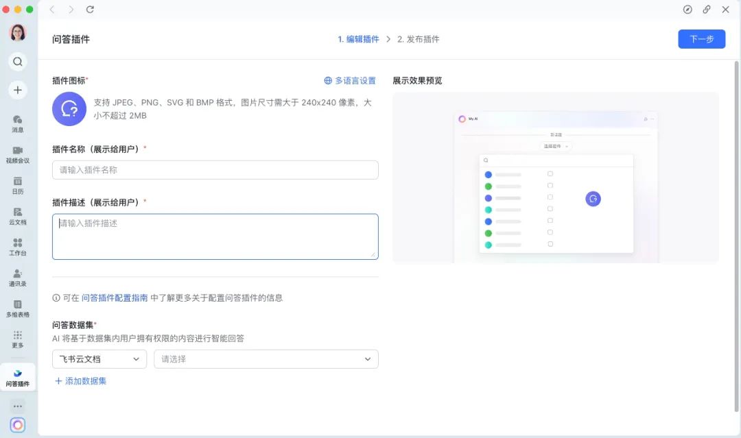Image resolution: width=741 pixels, height=438 pixels.
Task: Click the 插件名称 input field
Action: tap(215, 169)
